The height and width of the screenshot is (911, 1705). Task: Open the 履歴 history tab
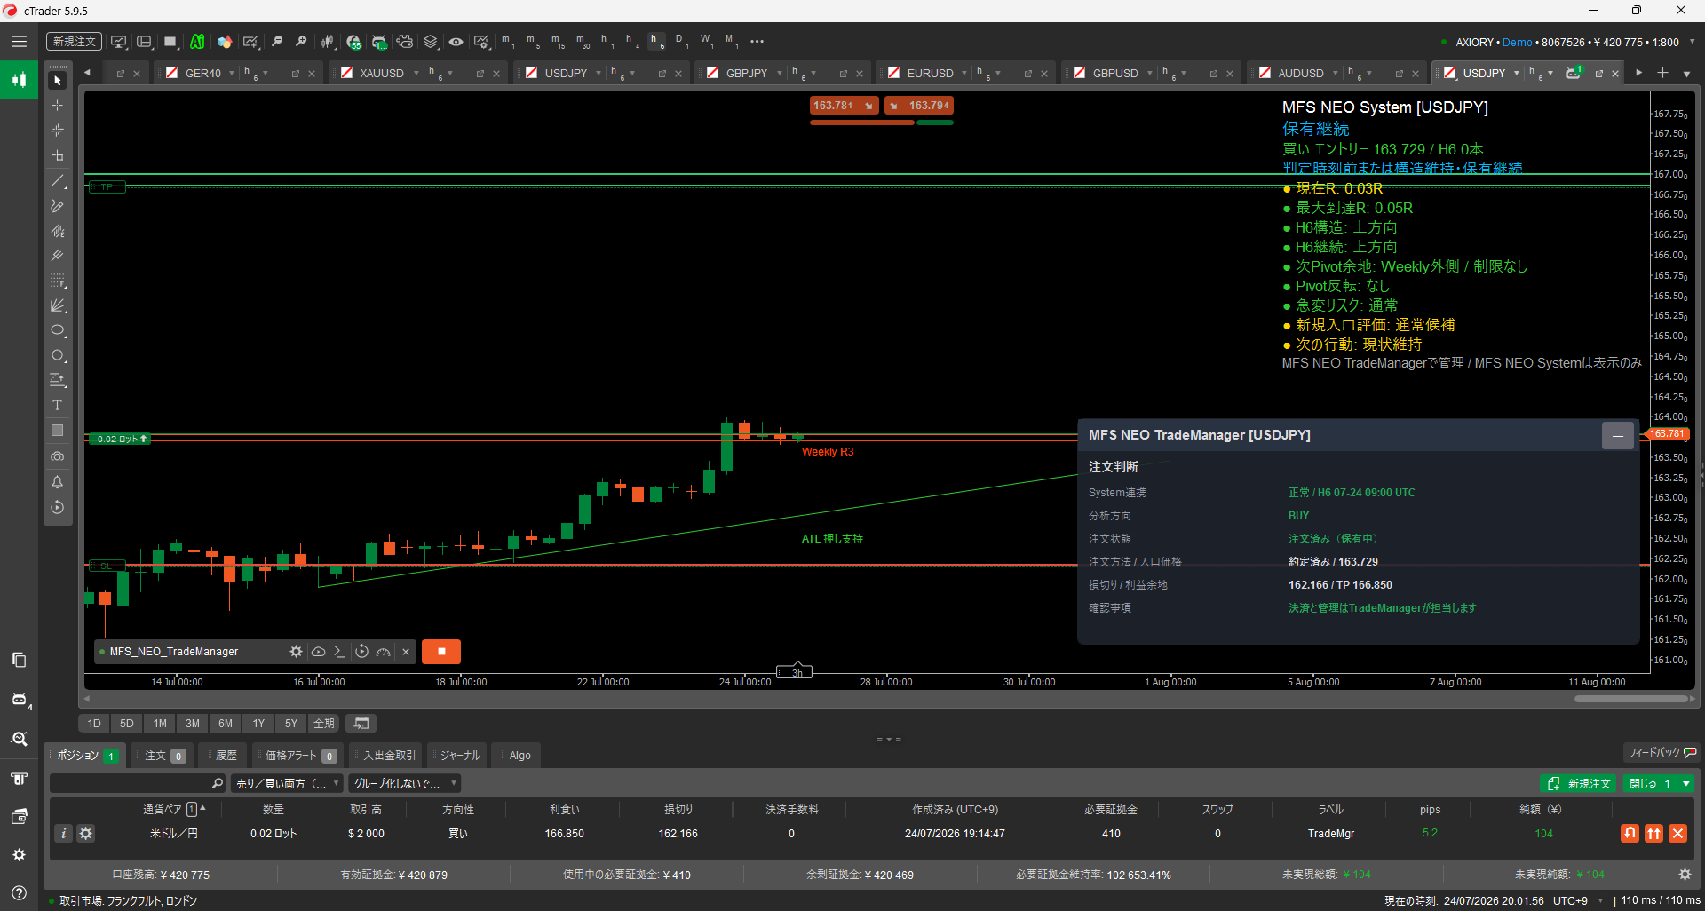pyautogui.click(x=226, y=756)
